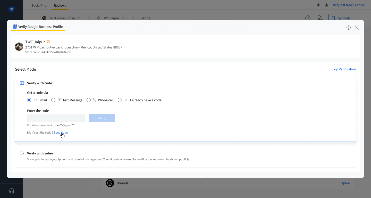Open the Third Wave Coffee dropdown
This screenshot has height=198, width=371.
coord(62,18)
